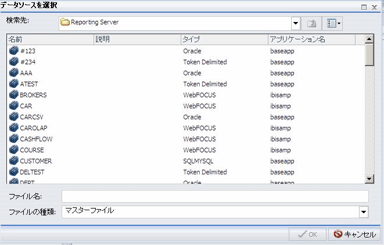Sort by the 名前 column header
Screen dimensions: 384x245
[50, 39]
